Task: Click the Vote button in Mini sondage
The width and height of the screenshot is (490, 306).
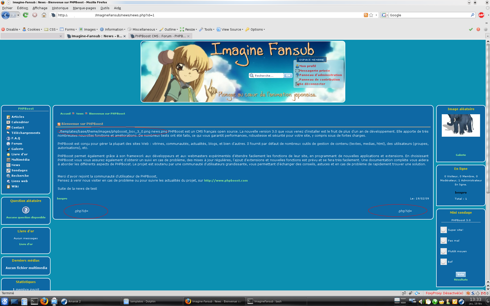Action: 461,274
